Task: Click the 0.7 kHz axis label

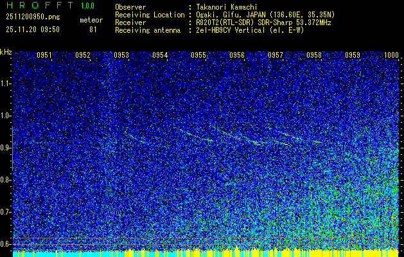Action: pyautogui.click(x=5, y=212)
